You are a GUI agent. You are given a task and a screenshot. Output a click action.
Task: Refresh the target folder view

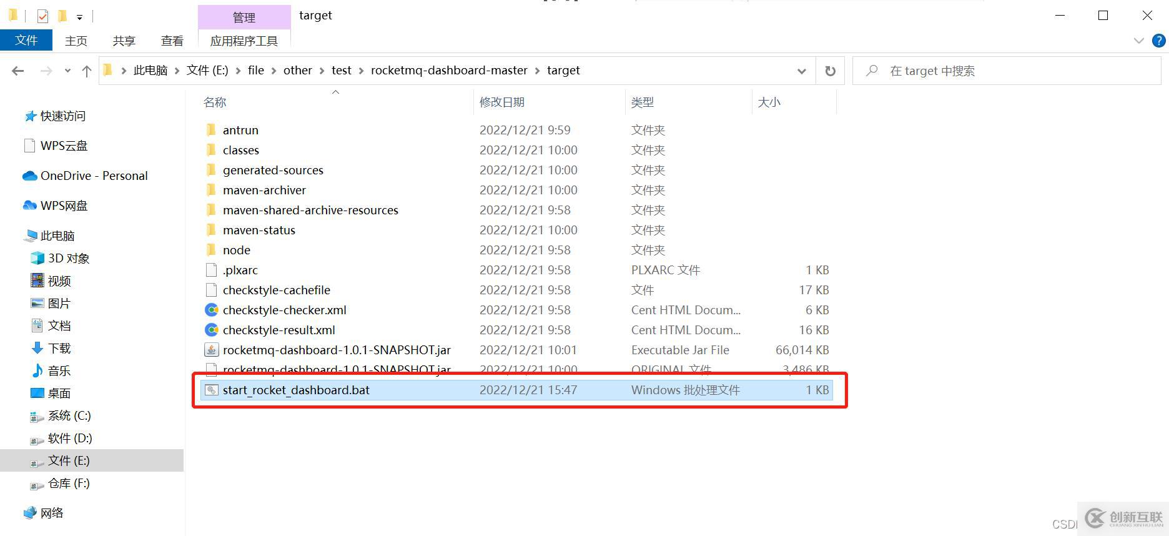click(830, 71)
